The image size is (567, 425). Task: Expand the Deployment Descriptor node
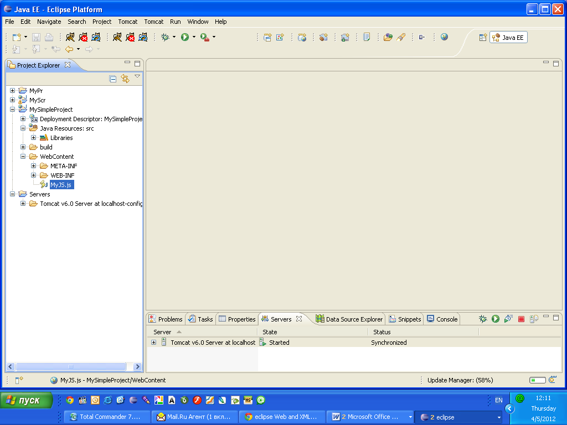(x=23, y=118)
